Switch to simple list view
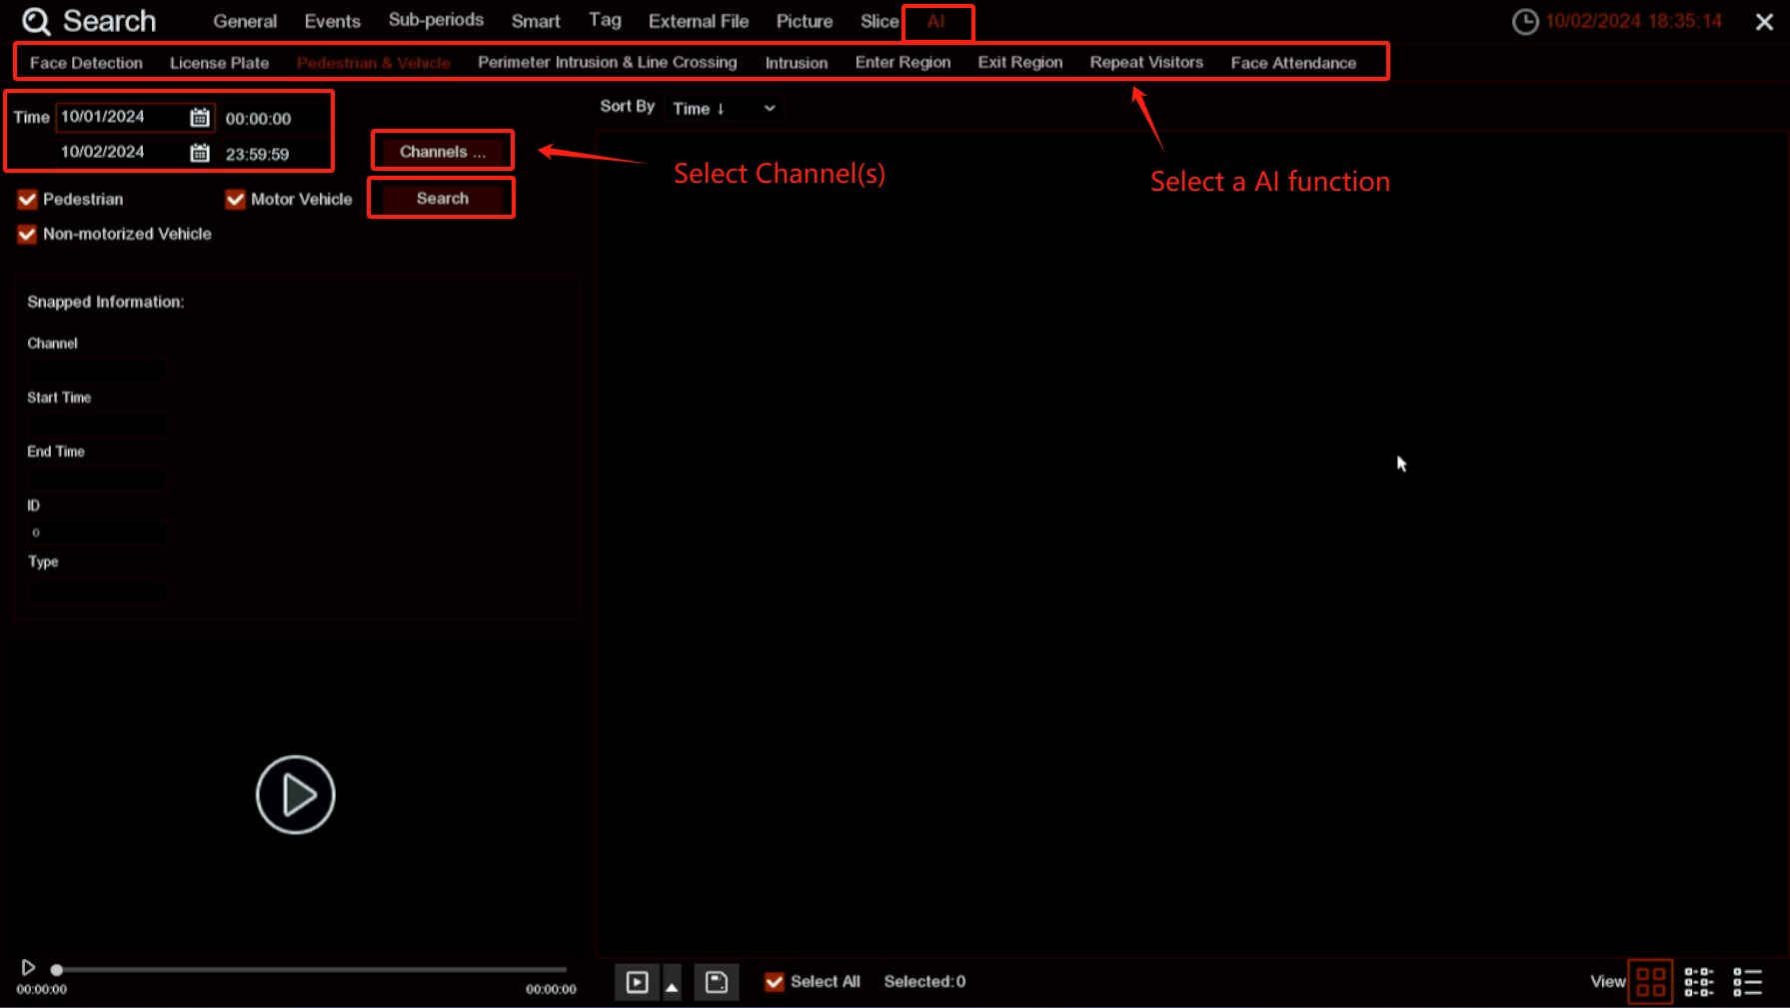The width and height of the screenshot is (1790, 1008). pos(1748,982)
